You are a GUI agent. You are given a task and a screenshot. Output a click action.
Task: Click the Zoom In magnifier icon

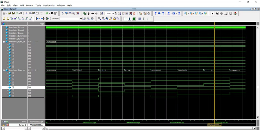(99, 19)
